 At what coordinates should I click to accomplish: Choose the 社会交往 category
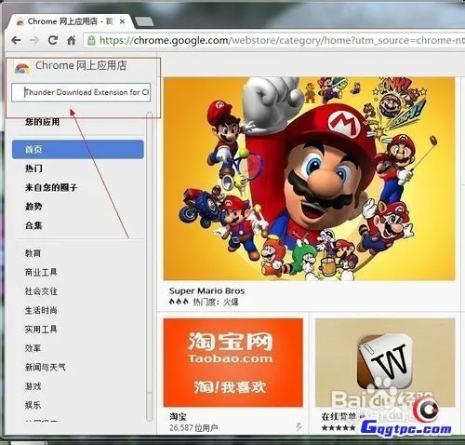[41, 291]
